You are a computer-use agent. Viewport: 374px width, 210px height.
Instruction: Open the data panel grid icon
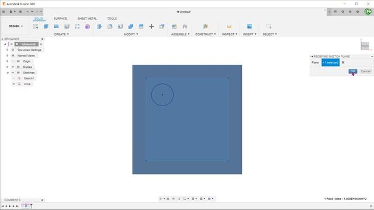click(4, 12)
